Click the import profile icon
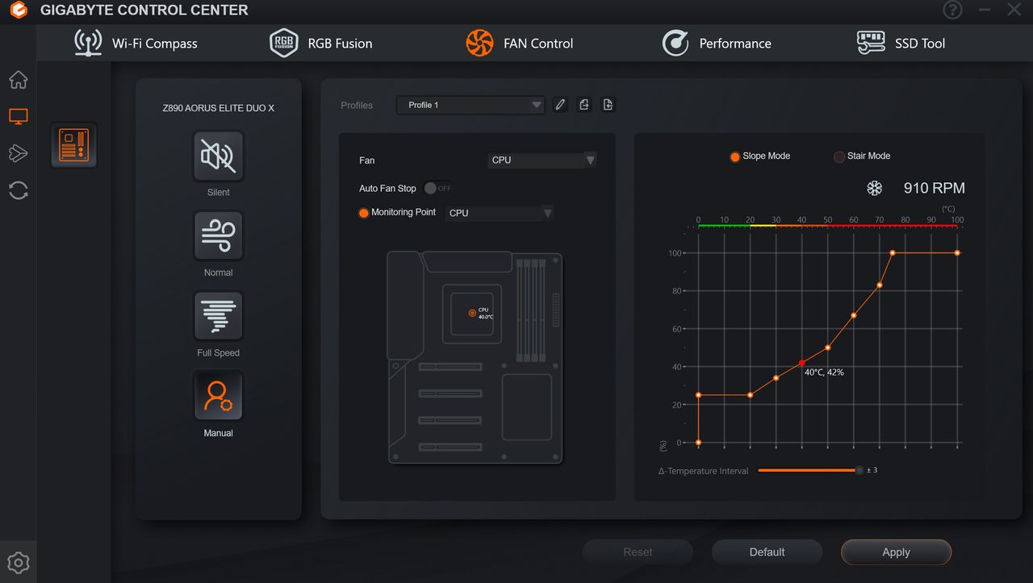The width and height of the screenshot is (1033, 583). tap(608, 105)
